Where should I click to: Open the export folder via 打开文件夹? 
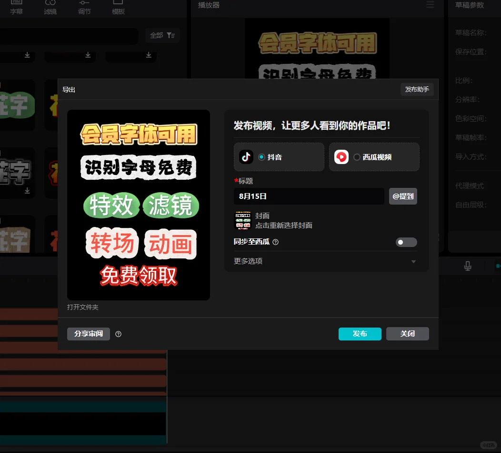[x=82, y=307]
